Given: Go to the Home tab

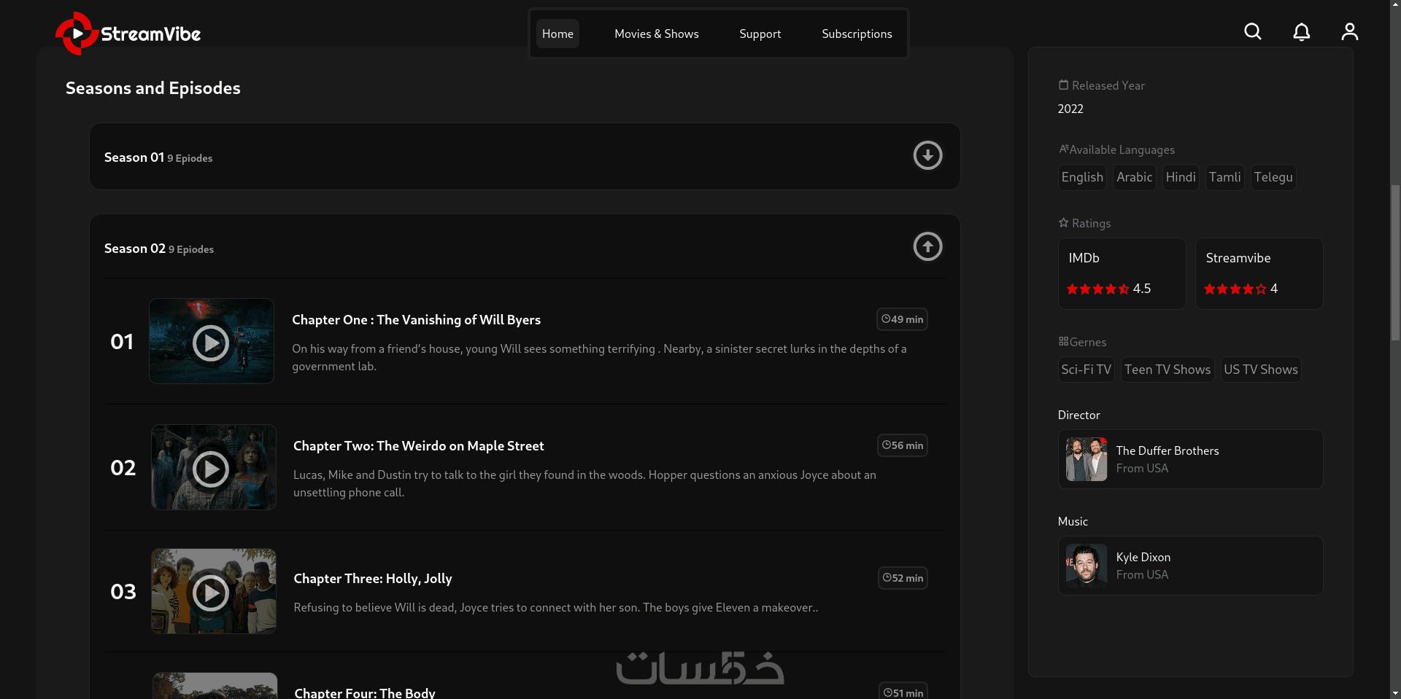Looking at the screenshot, I should coord(557,34).
